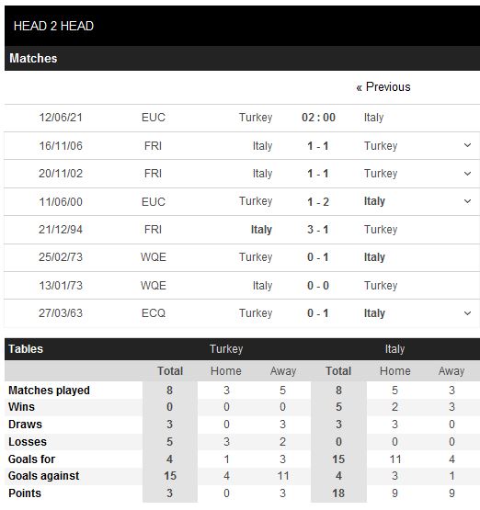Open the 21/12/94 score 3 - 1

317,230
